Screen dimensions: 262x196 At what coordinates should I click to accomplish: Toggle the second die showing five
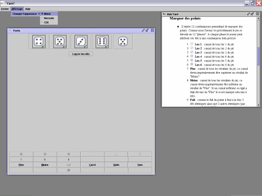pos(60,41)
